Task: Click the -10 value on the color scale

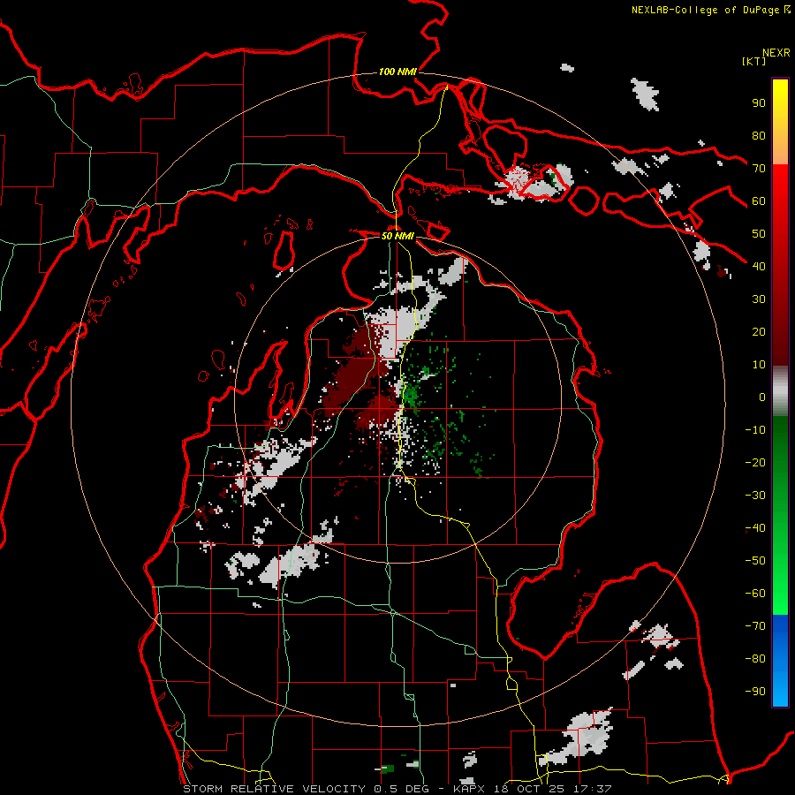Action: pyautogui.click(x=755, y=430)
